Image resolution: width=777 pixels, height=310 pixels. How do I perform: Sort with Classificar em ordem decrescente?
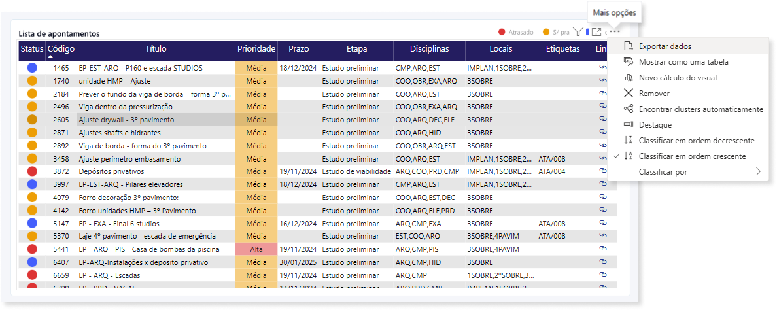coord(688,140)
